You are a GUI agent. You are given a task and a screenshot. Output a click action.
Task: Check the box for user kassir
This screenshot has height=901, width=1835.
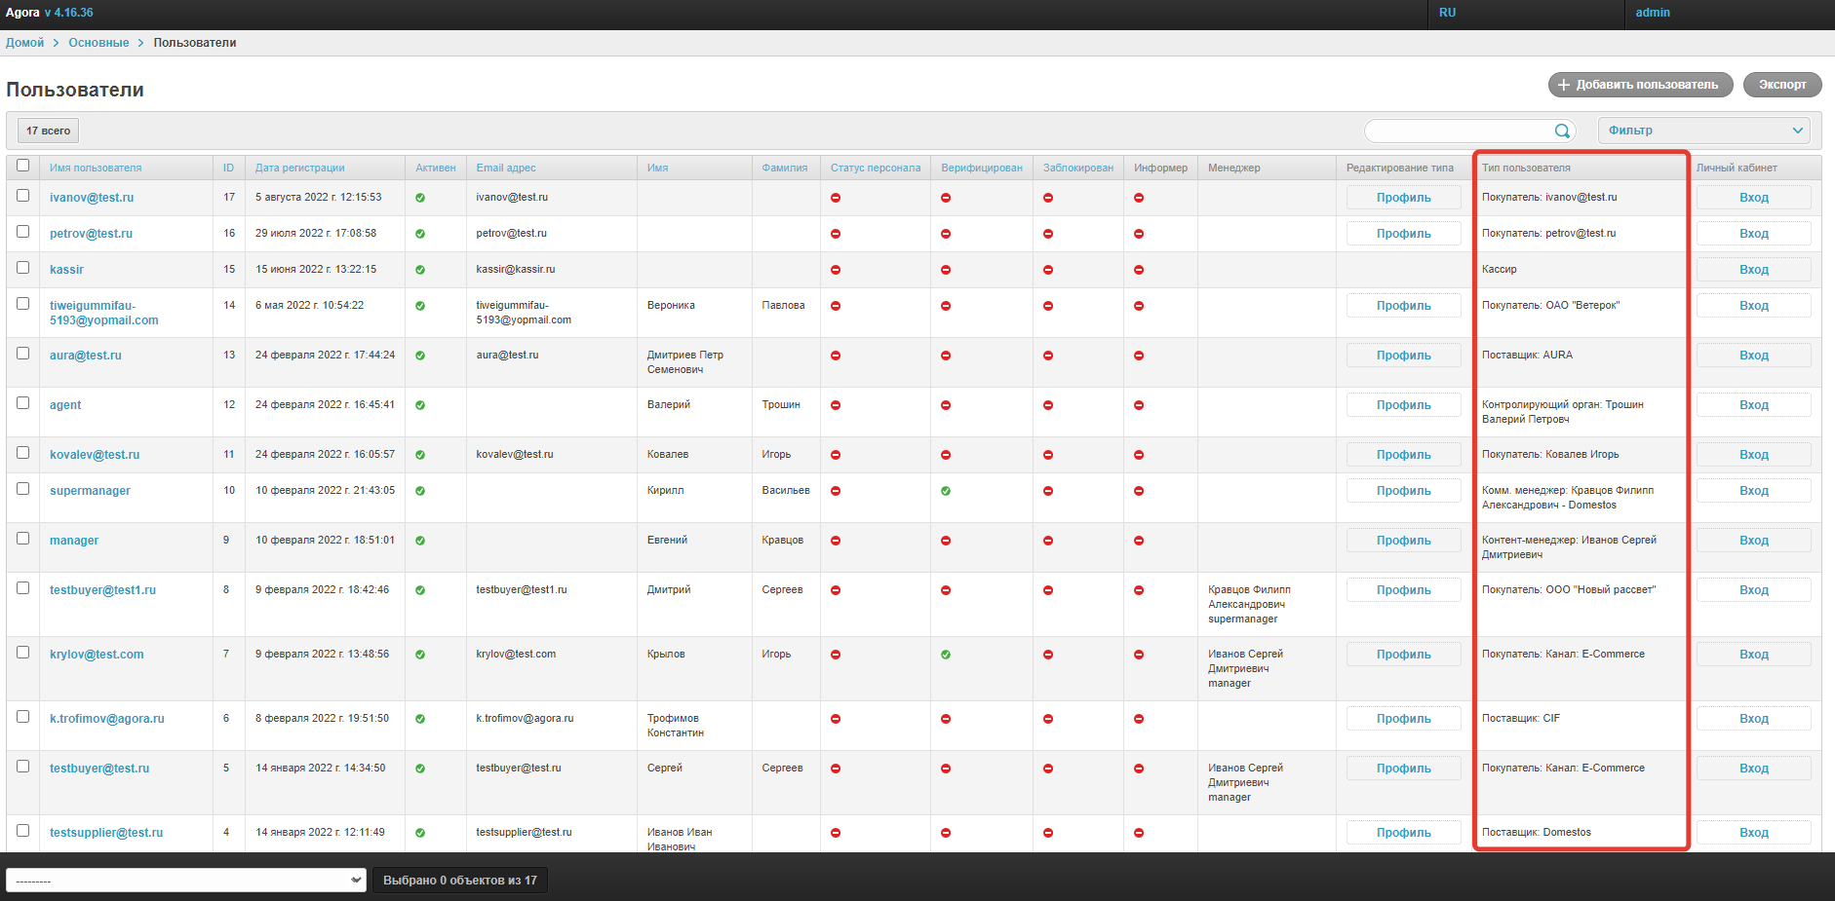coord(23,268)
